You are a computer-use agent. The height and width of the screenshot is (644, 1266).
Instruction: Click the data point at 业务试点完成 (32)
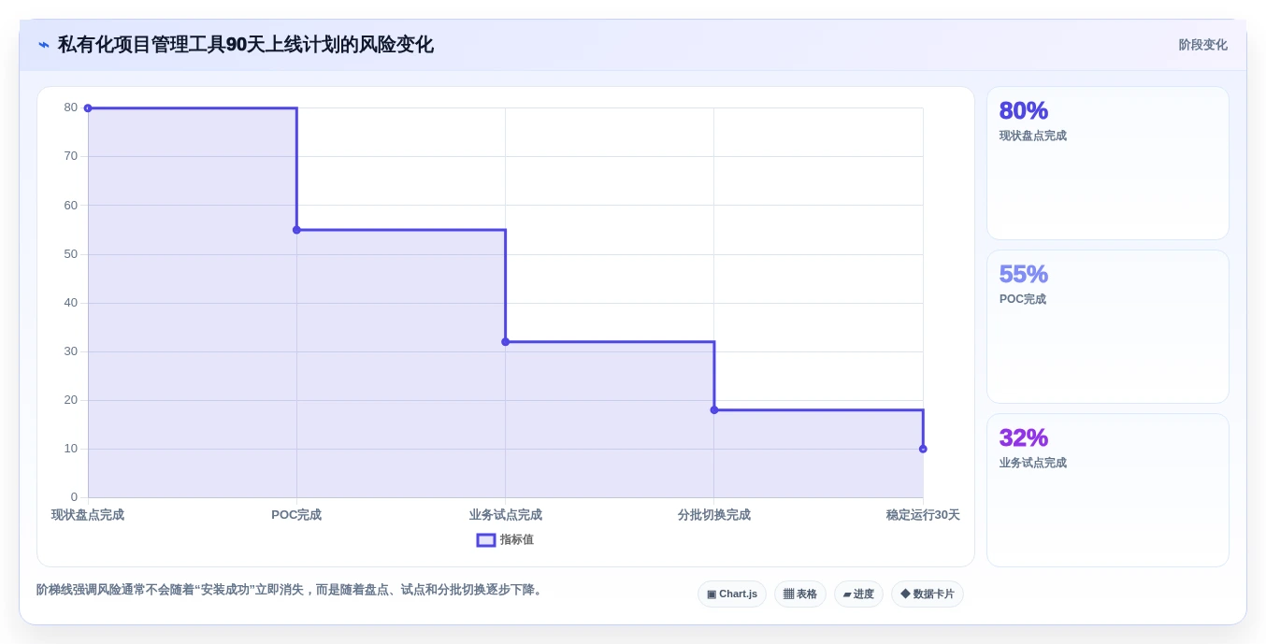(506, 342)
